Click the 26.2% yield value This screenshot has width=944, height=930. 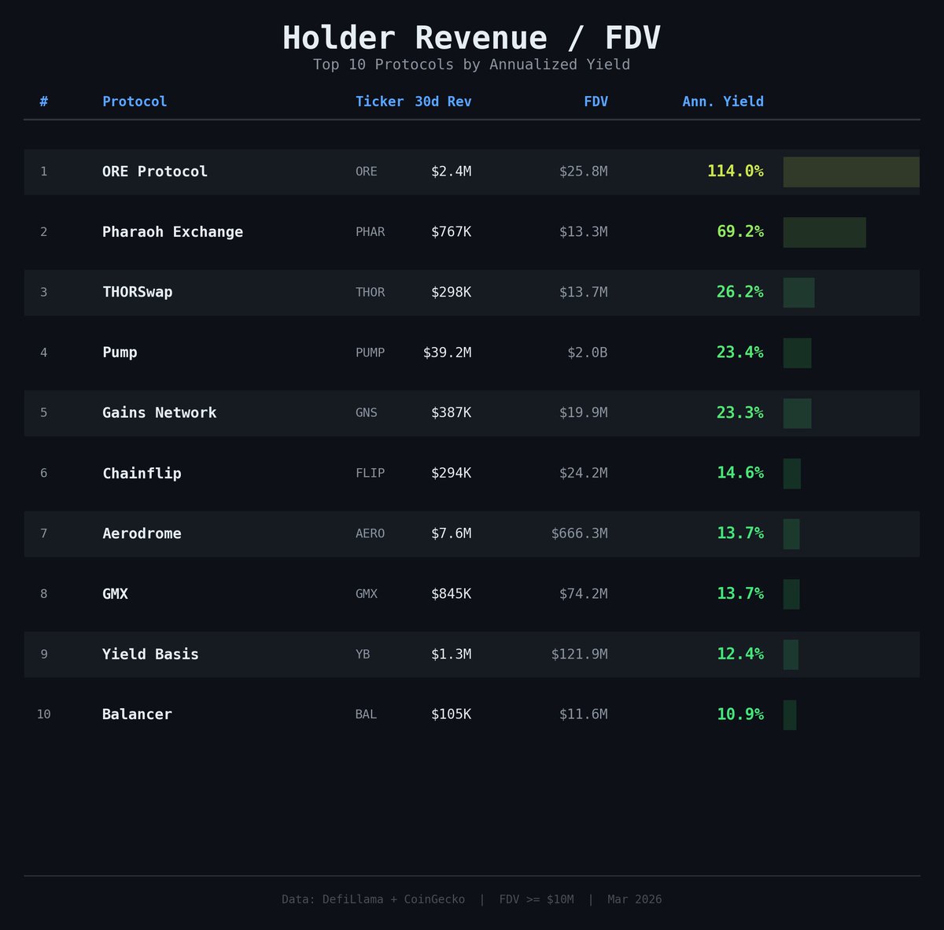739,292
